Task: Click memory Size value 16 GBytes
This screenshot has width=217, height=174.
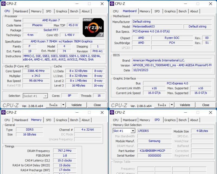Action: (x=30, y=134)
